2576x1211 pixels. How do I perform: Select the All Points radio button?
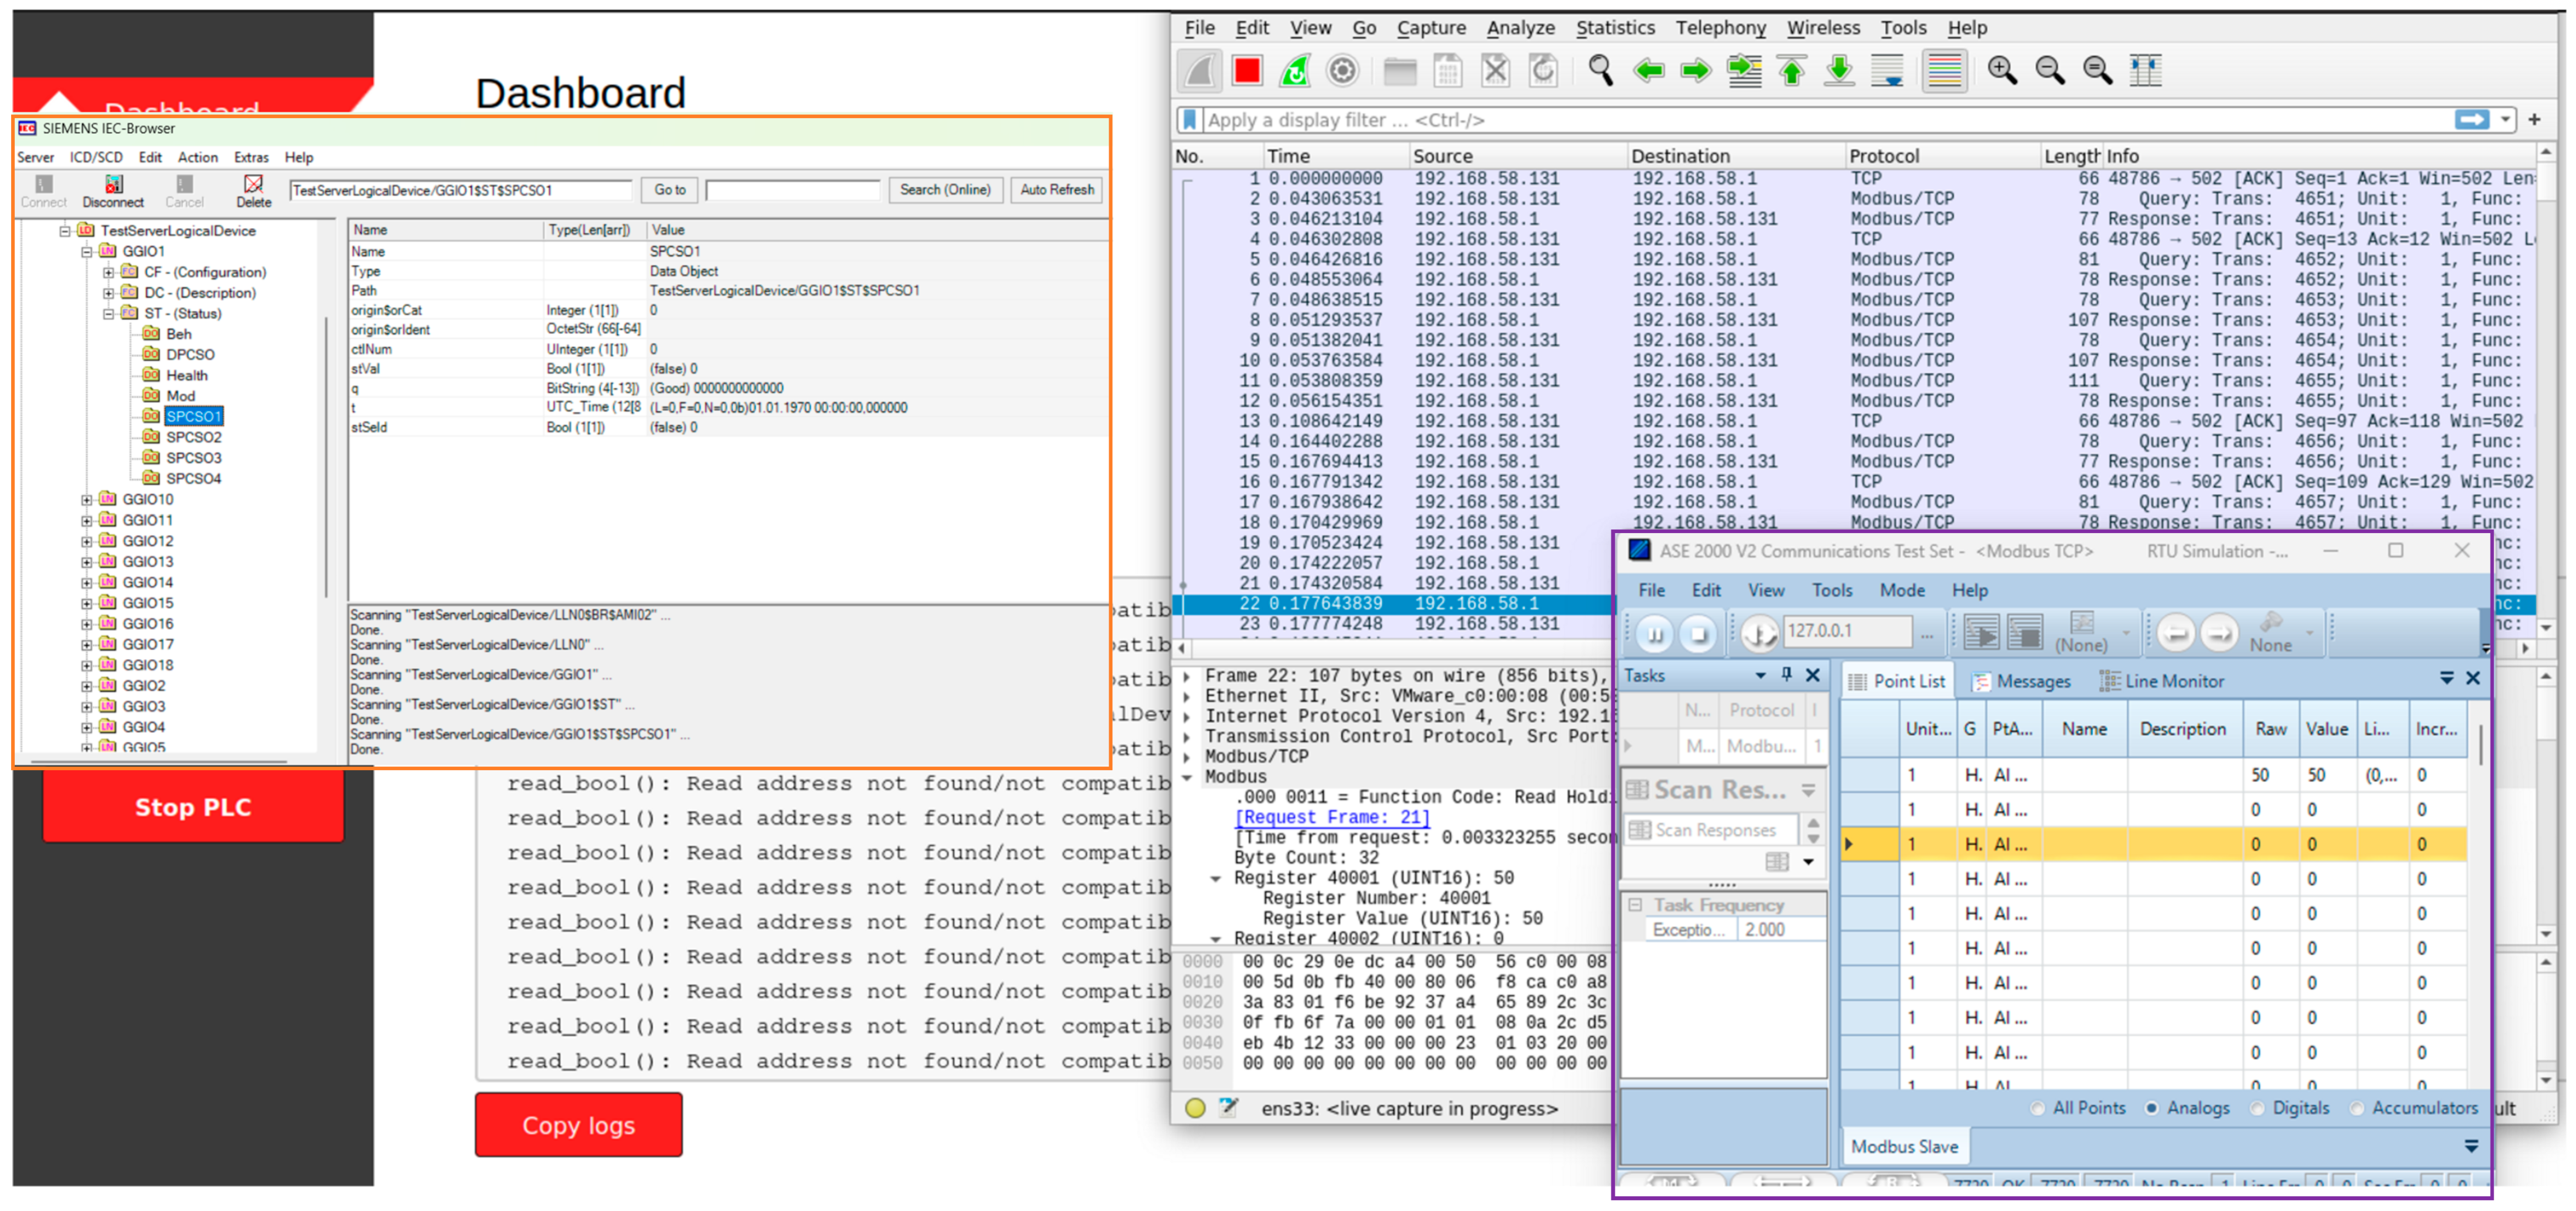coord(2038,1108)
